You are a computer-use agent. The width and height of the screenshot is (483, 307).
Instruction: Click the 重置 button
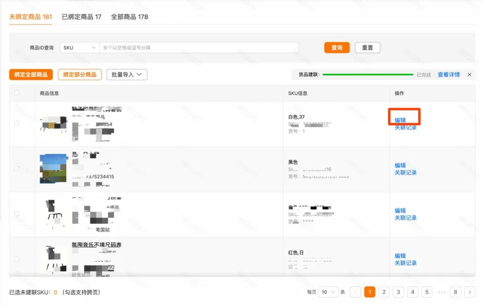pyautogui.click(x=367, y=48)
